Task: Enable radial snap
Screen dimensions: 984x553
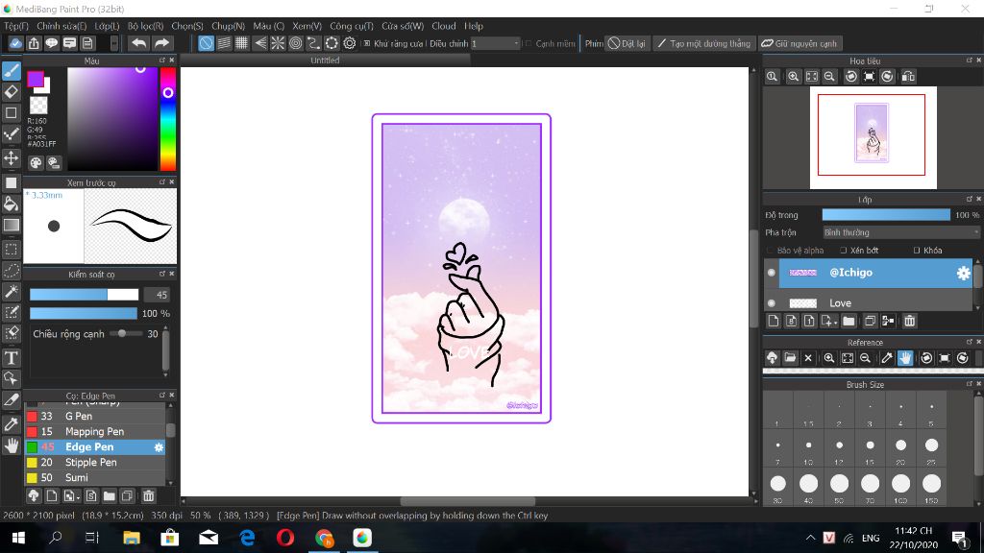Action: click(278, 43)
